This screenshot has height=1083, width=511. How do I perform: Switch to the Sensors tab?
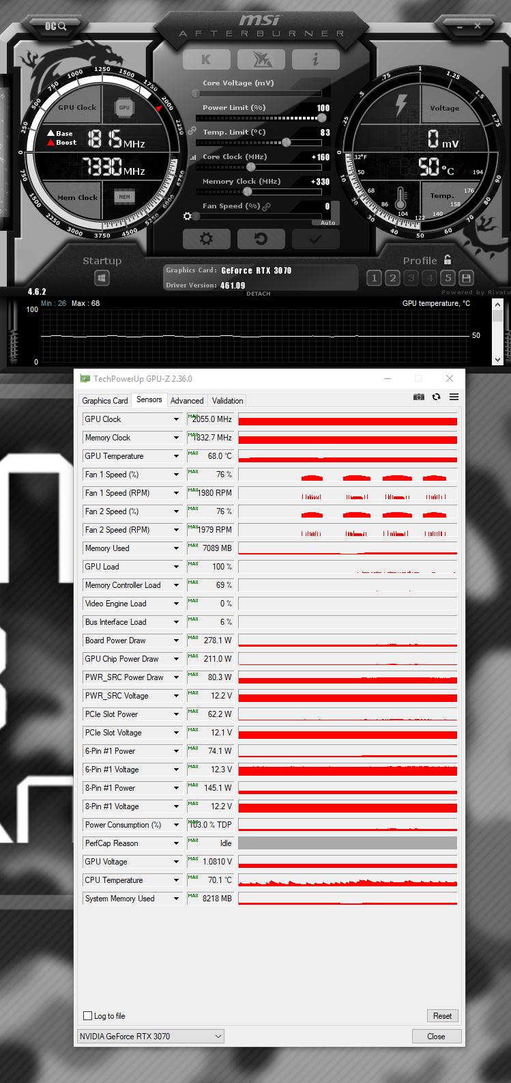[x=149, y=399]
